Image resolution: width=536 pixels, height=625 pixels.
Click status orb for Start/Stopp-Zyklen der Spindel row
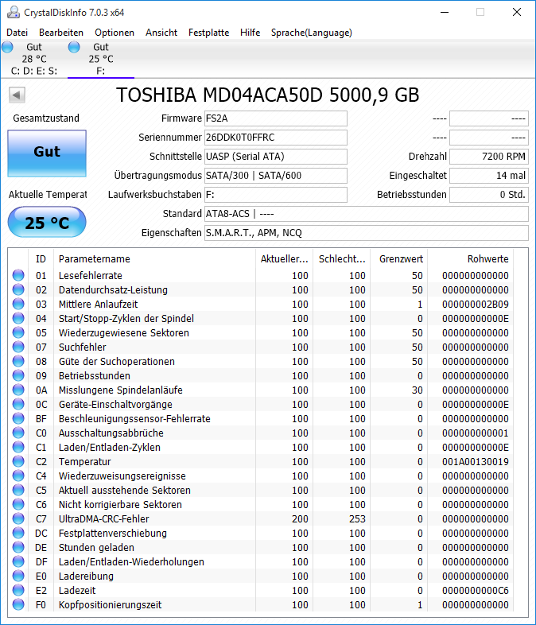coord(18,319)
